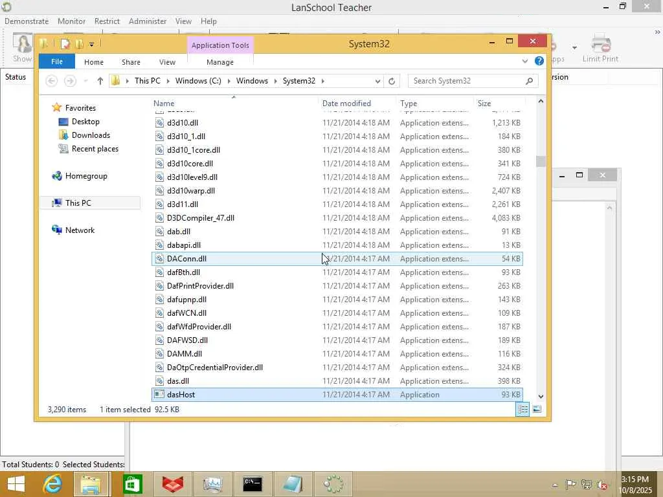Screen dimensions: 663x497
Task: Open Demonstrate menu in LanSchool Teacher
Action: tap(26, 21)
